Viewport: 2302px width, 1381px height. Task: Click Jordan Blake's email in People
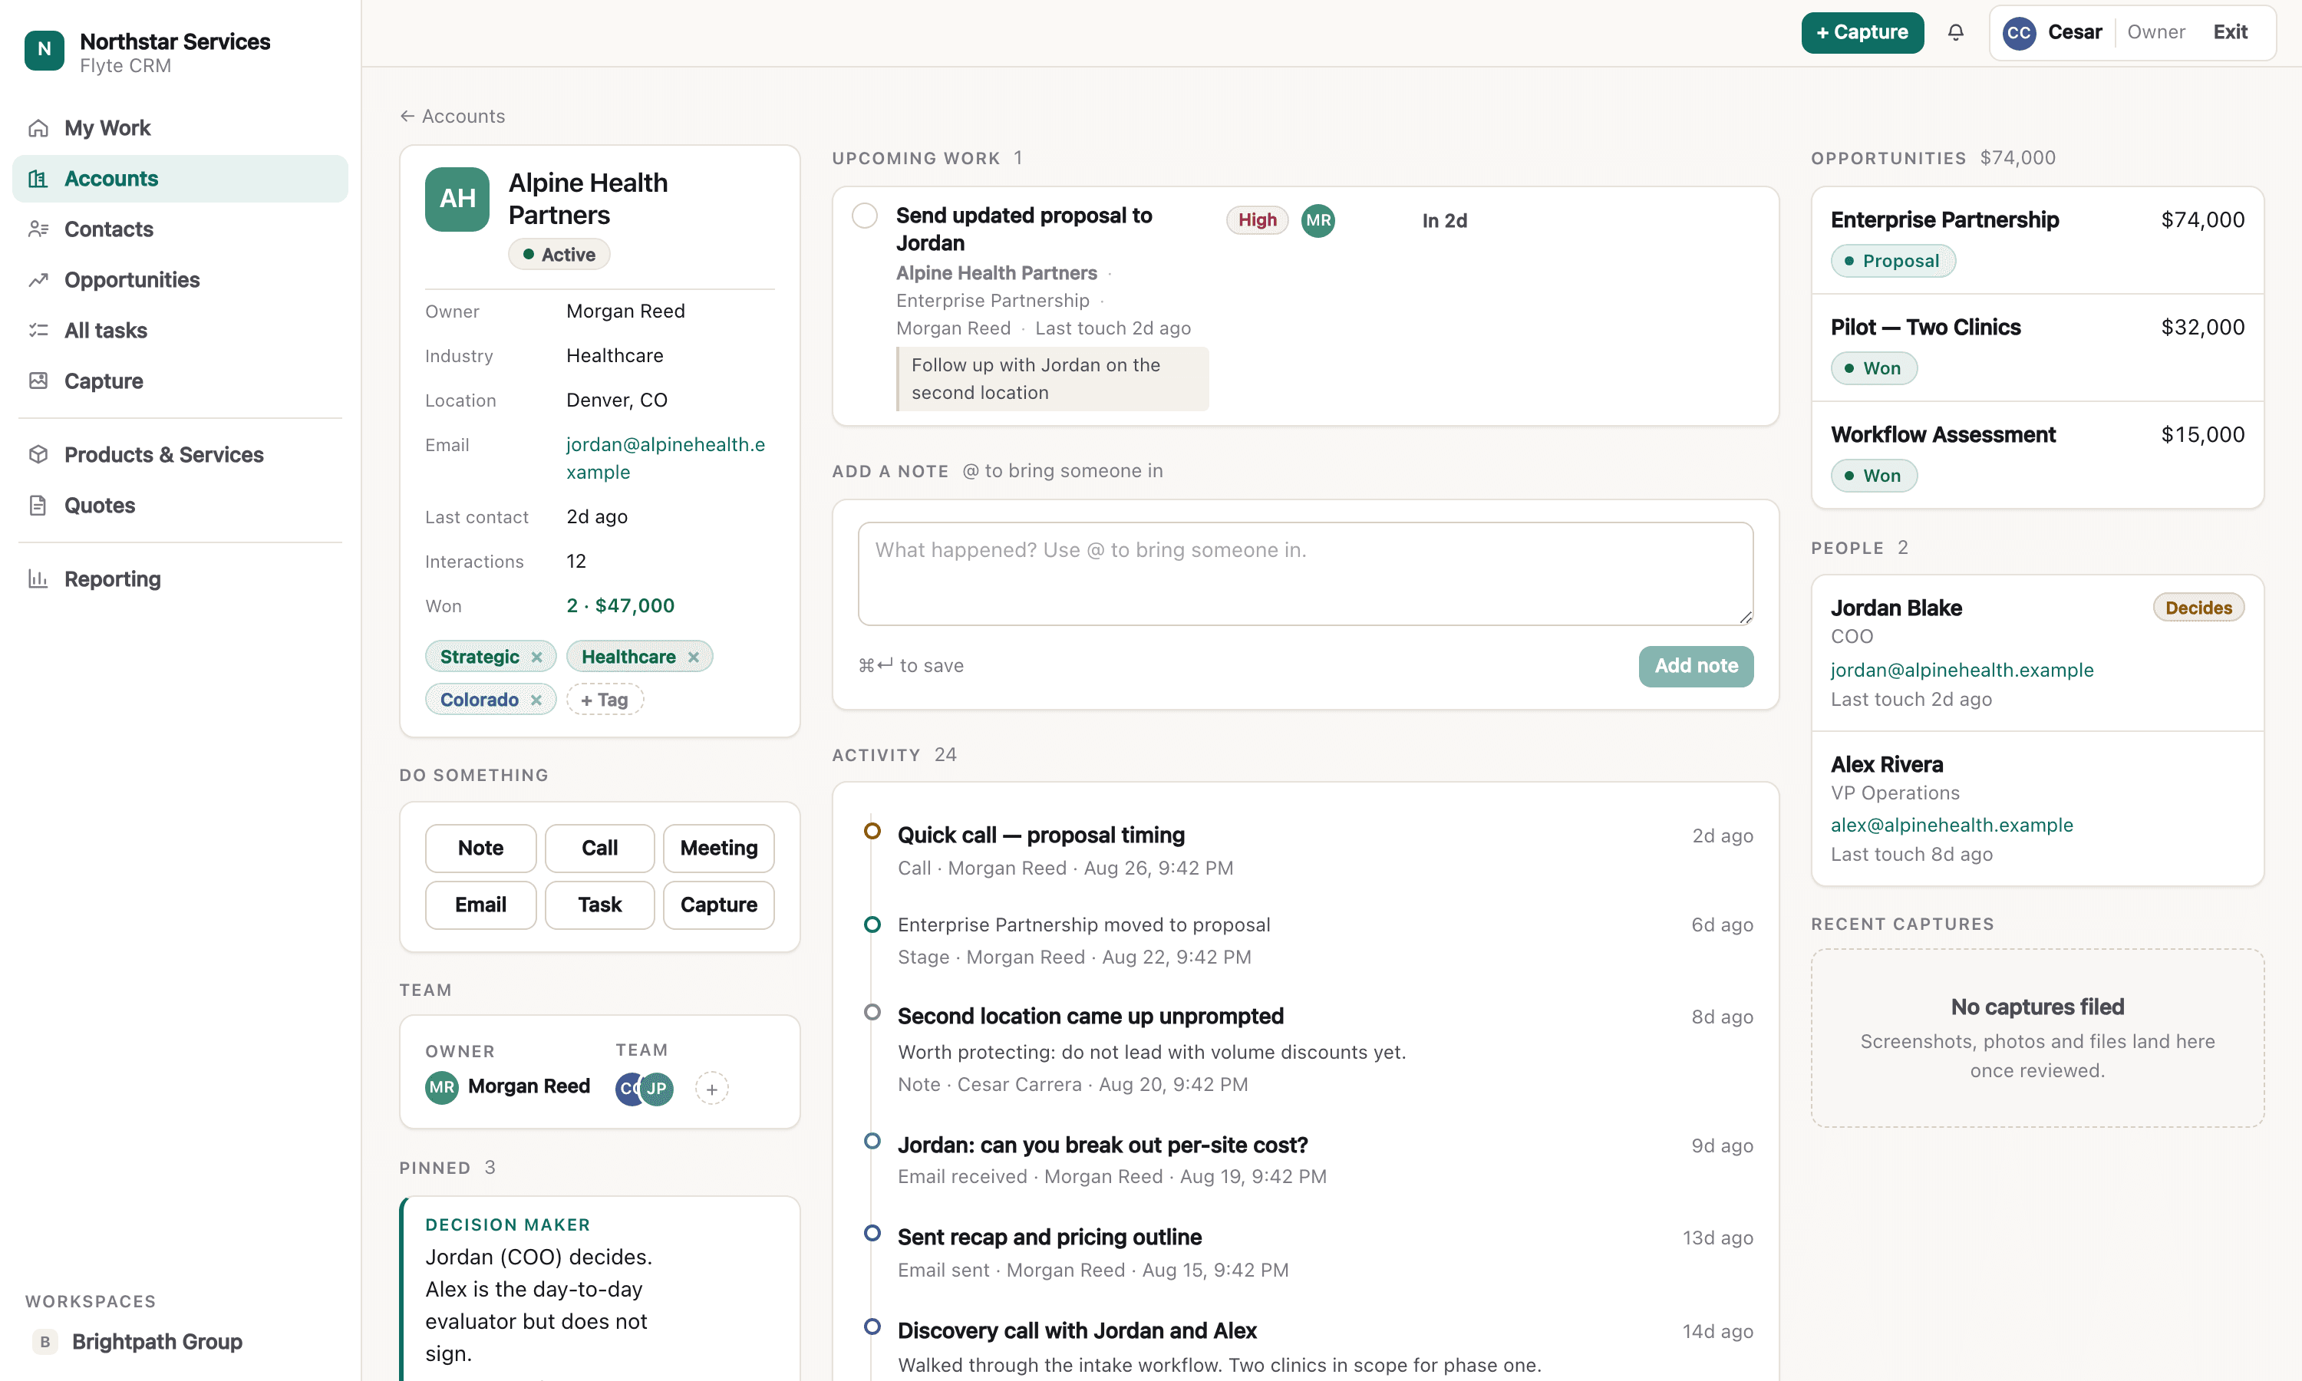(1961, 670)
